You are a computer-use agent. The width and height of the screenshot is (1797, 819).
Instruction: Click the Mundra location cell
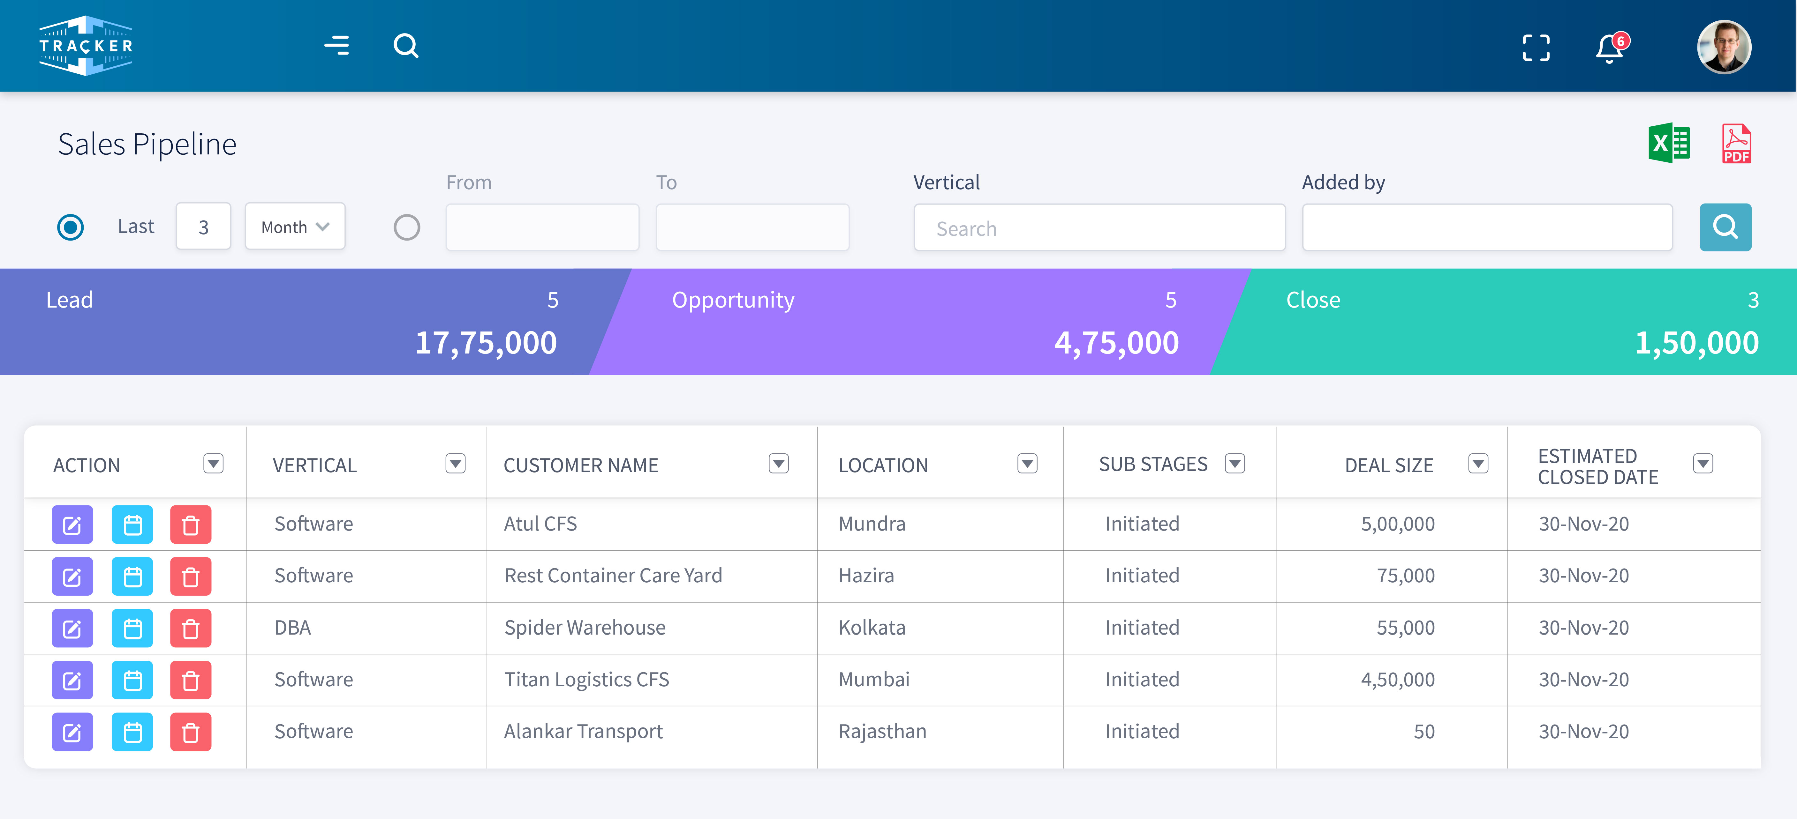point(872,524)
